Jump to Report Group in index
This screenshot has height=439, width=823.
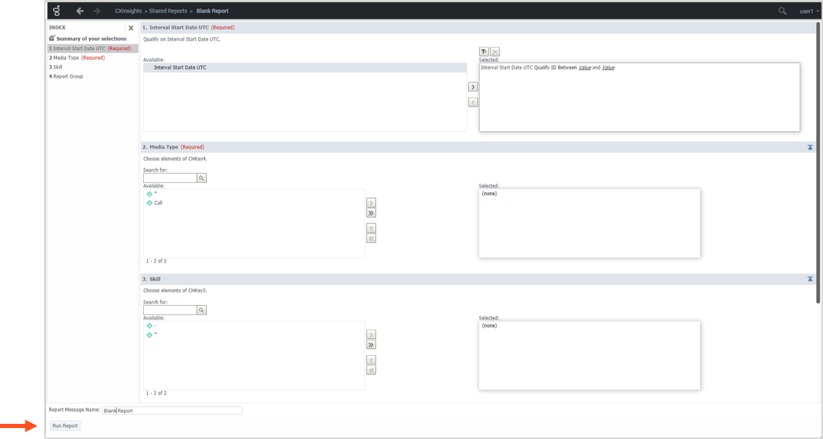pos(67,76)
